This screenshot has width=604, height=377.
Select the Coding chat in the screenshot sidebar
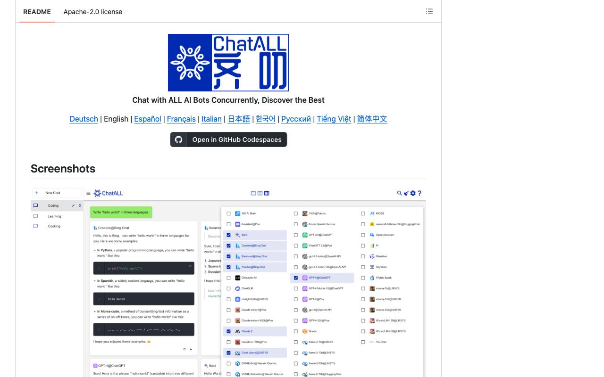click(57, 205)
